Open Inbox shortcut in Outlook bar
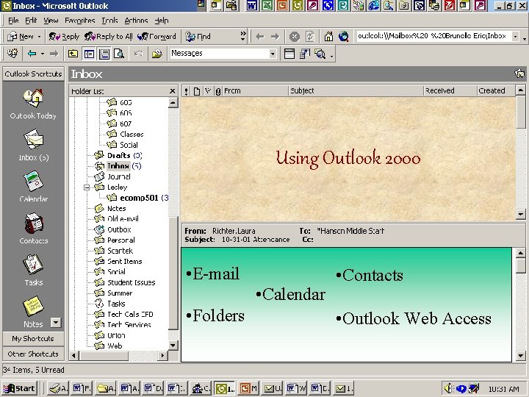The width and height of the screenshot is (529, 397). [x=33, y=140]
